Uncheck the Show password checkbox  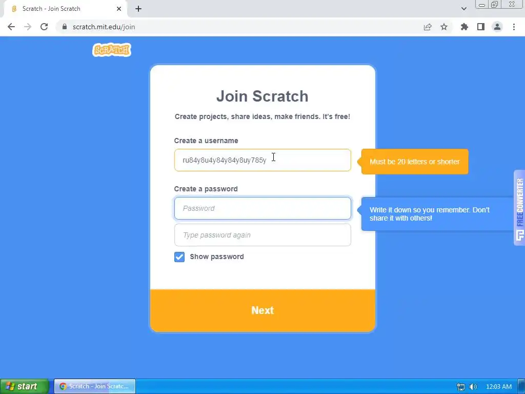(x=179, y=257)
